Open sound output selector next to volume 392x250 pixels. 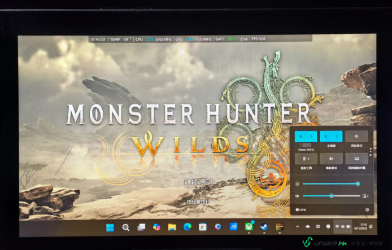coord(365,196)
